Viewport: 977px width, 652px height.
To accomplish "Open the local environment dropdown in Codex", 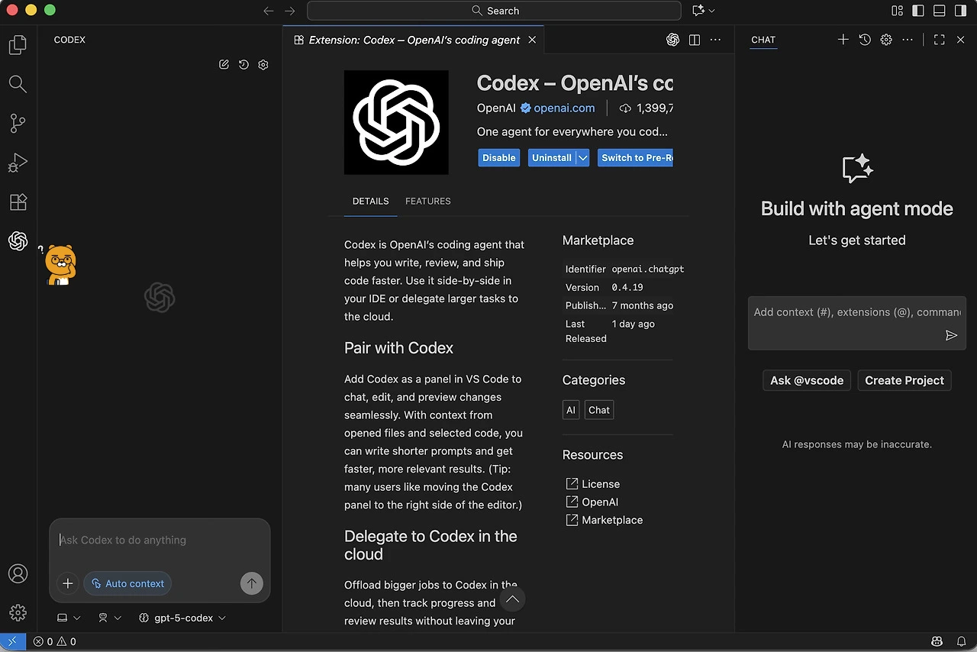I will 69,618.
